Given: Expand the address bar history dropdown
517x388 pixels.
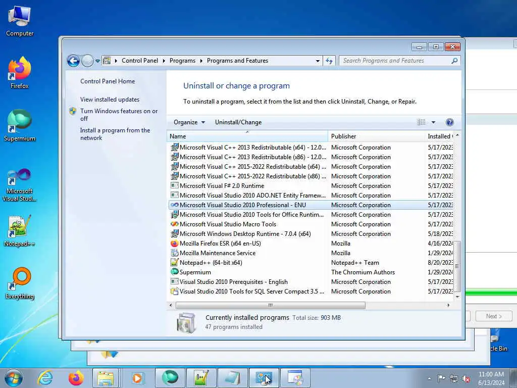Looking at the screenshot, I should [x=318, y=61].
